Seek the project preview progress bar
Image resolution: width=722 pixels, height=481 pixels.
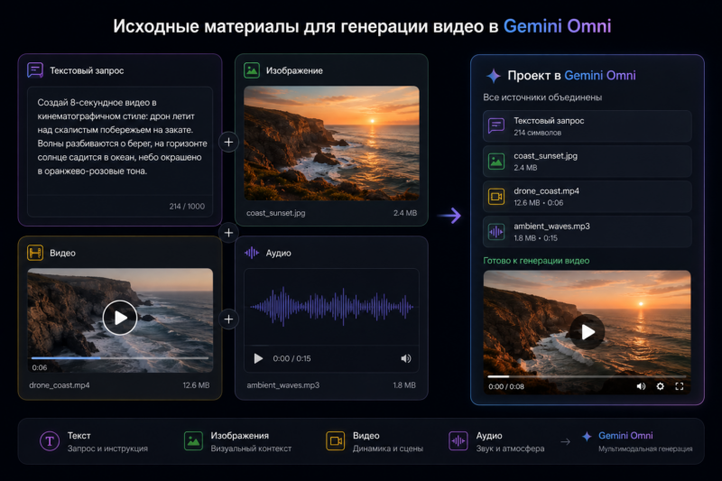click(x=588, y=376)
